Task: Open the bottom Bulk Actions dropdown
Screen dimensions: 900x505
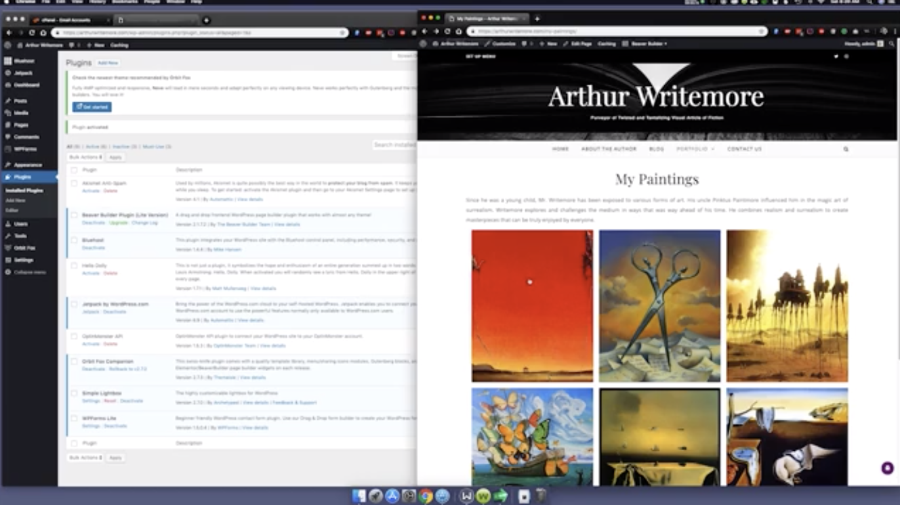Action: 85,458
